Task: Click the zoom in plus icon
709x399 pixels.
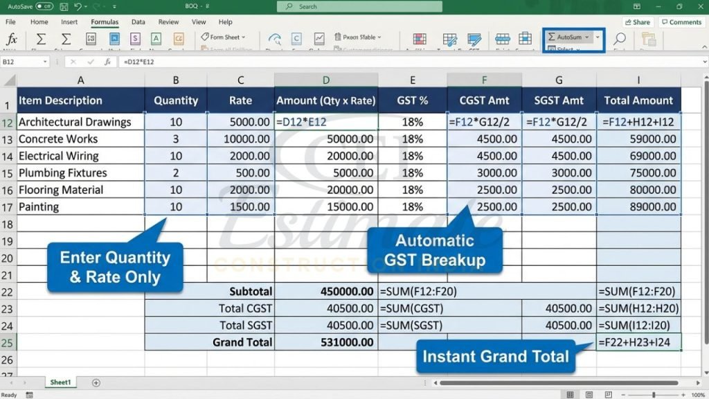Action: (683, 395)
